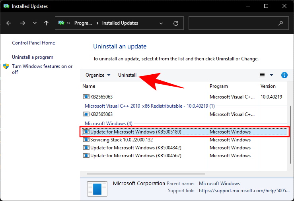
Task: Select the KB2565063 row with version 10.0.40219
Action: (x=185, y=97)
